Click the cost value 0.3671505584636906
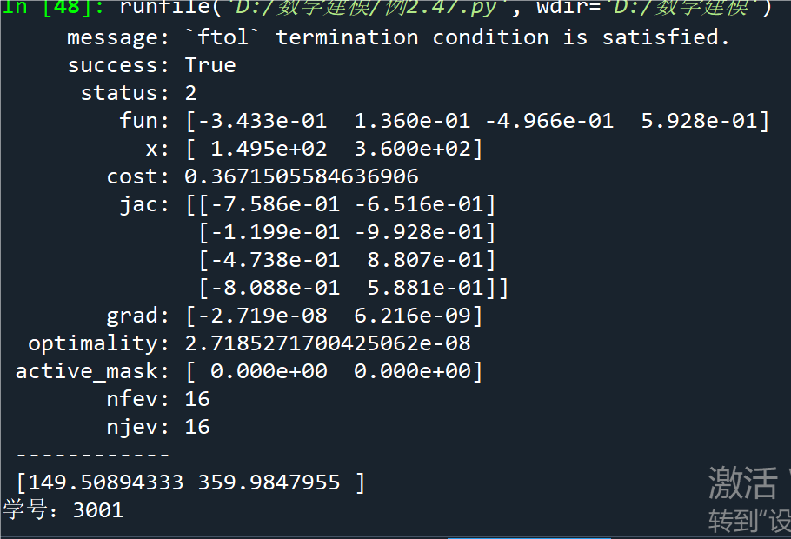Image resolution: width=791 pixels, height=539 pixels. 301,176
